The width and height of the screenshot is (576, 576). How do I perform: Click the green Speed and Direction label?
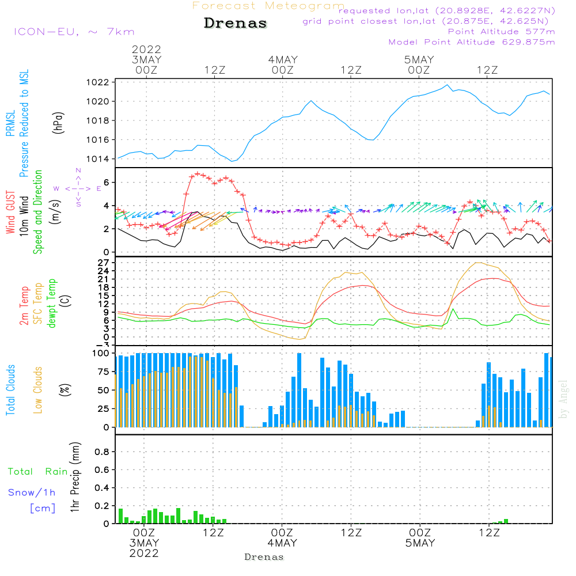38,212
